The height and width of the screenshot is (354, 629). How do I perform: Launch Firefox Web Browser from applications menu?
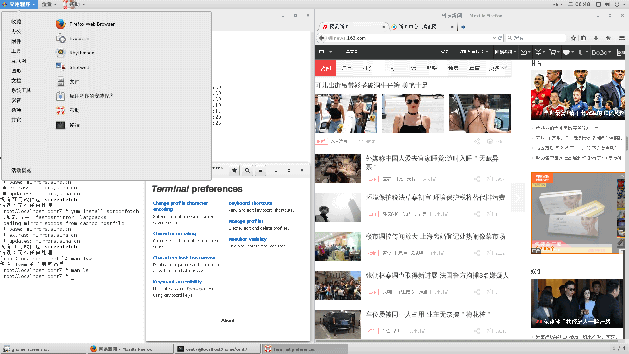pos(85,24)
